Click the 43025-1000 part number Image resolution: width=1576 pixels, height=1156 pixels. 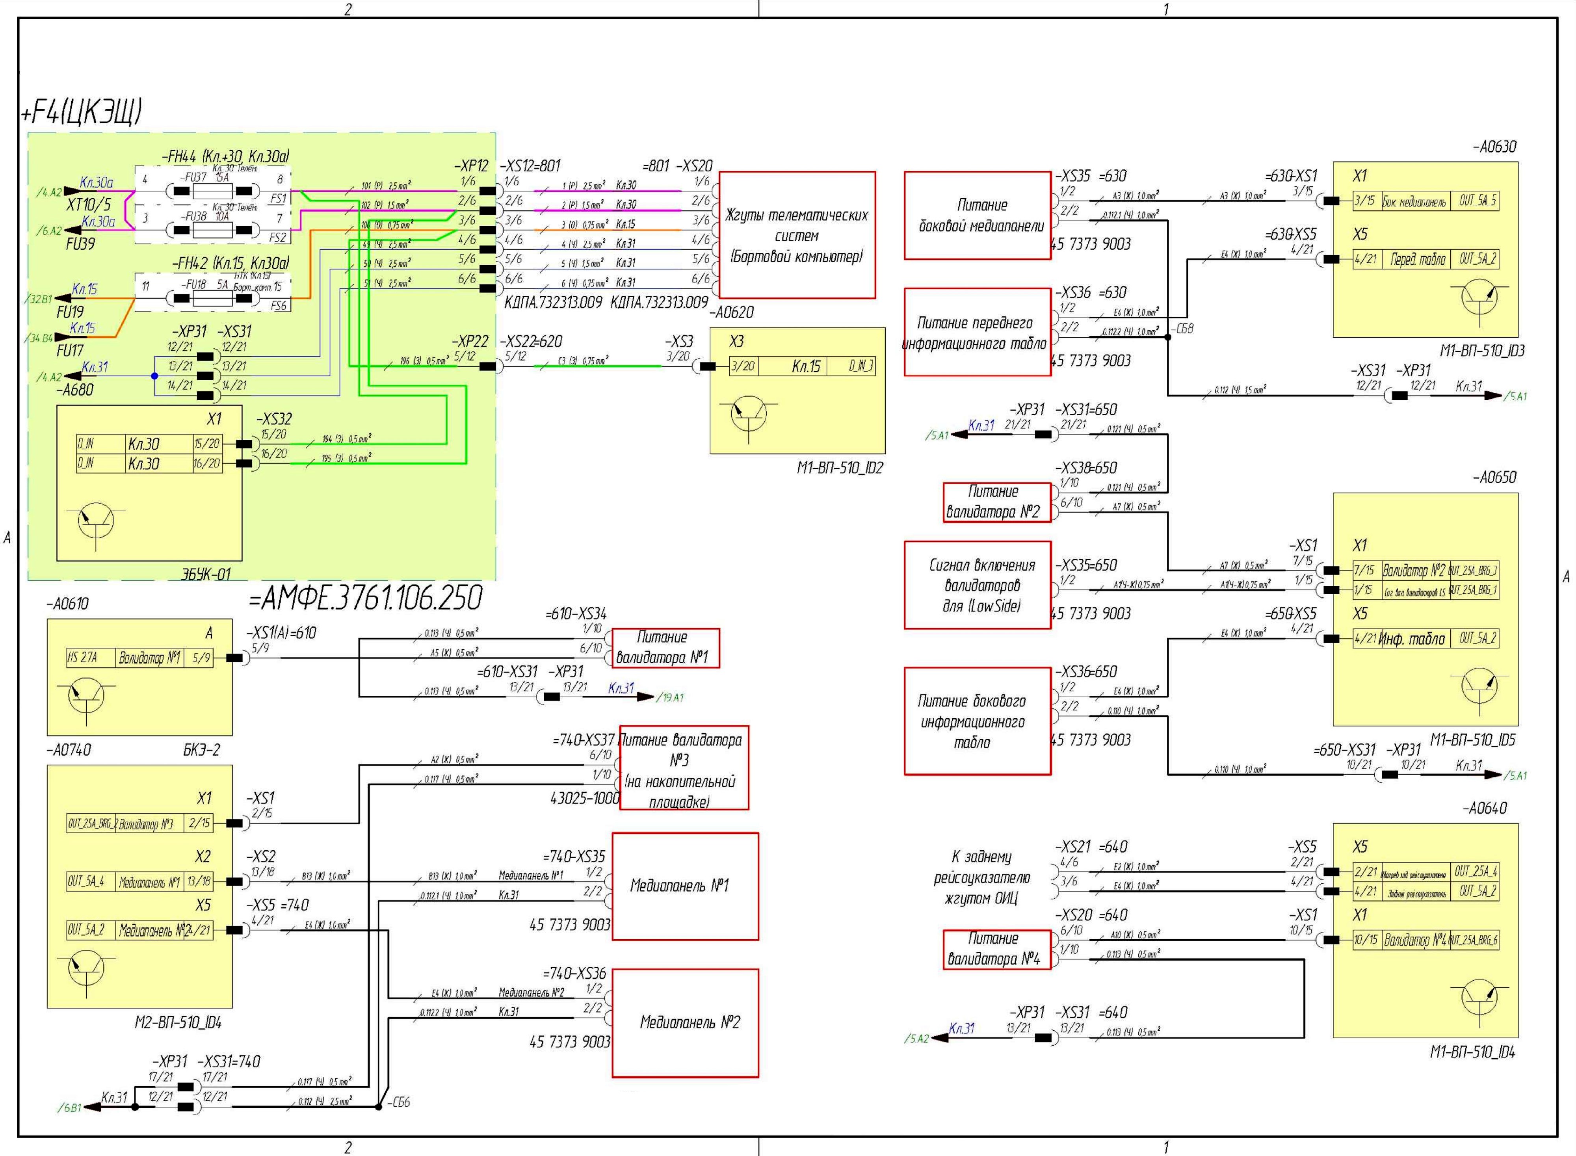coord(585,798)
